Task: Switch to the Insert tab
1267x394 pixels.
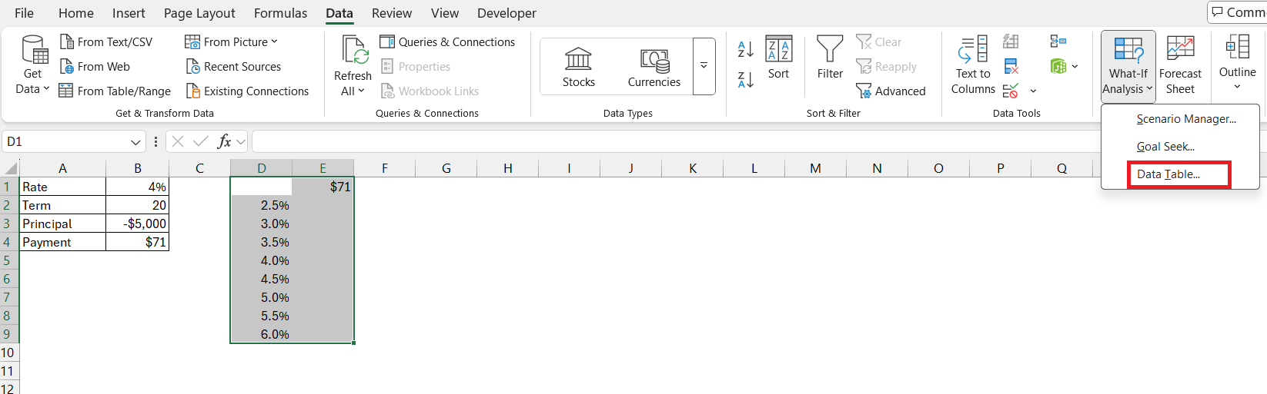Action: 129,13
